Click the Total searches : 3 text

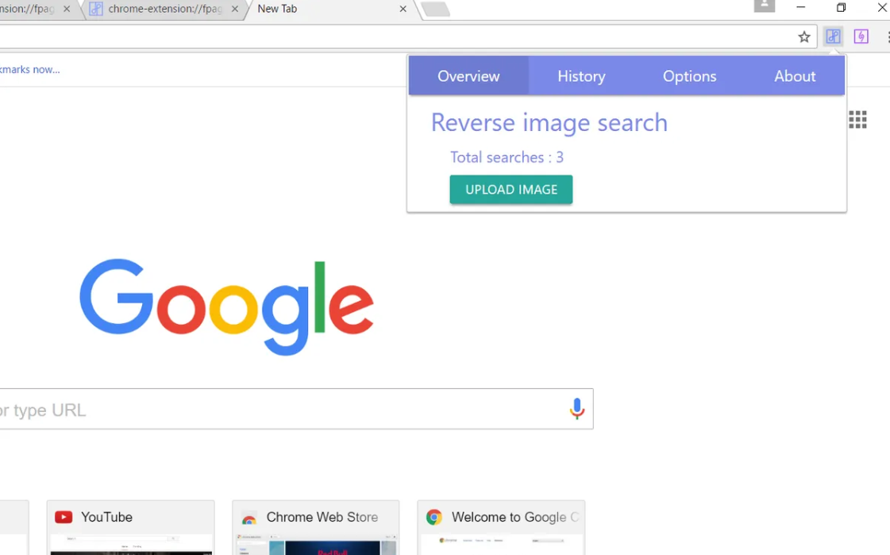pos(507,157)
